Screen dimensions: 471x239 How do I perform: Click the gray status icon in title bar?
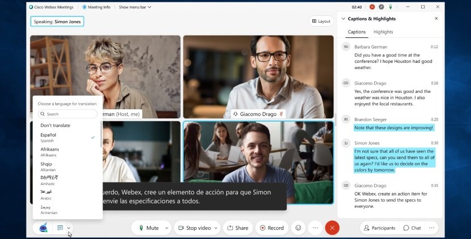point(381,7)
